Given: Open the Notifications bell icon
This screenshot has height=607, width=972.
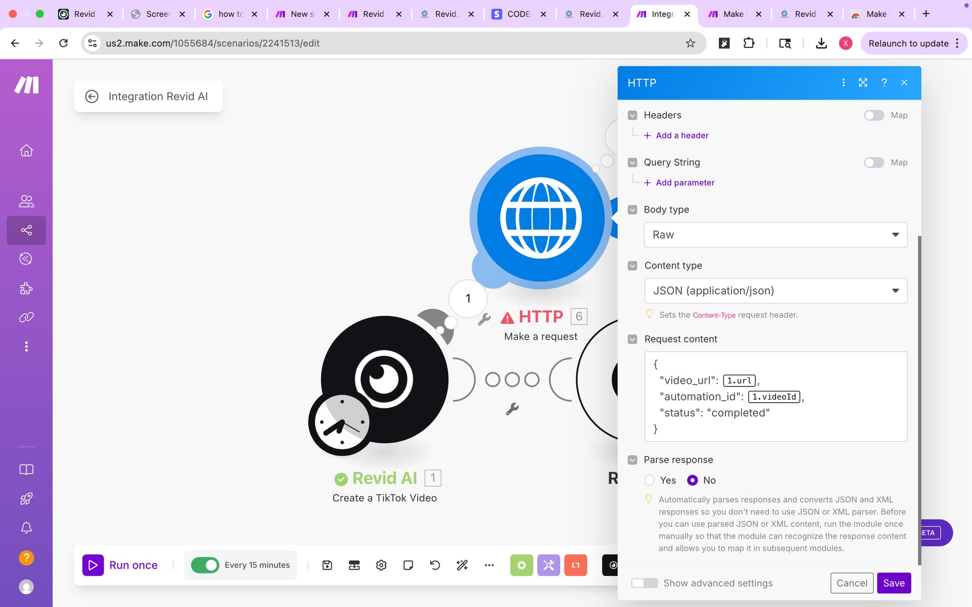Looking at the screenshot, I should 26,528.
